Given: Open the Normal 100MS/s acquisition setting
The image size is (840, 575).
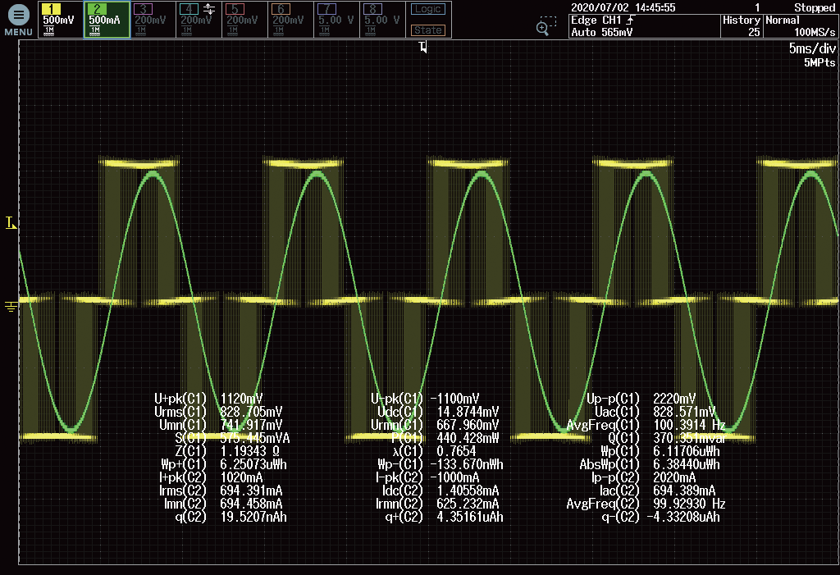Looking at the screenshot, I should 801,26.
